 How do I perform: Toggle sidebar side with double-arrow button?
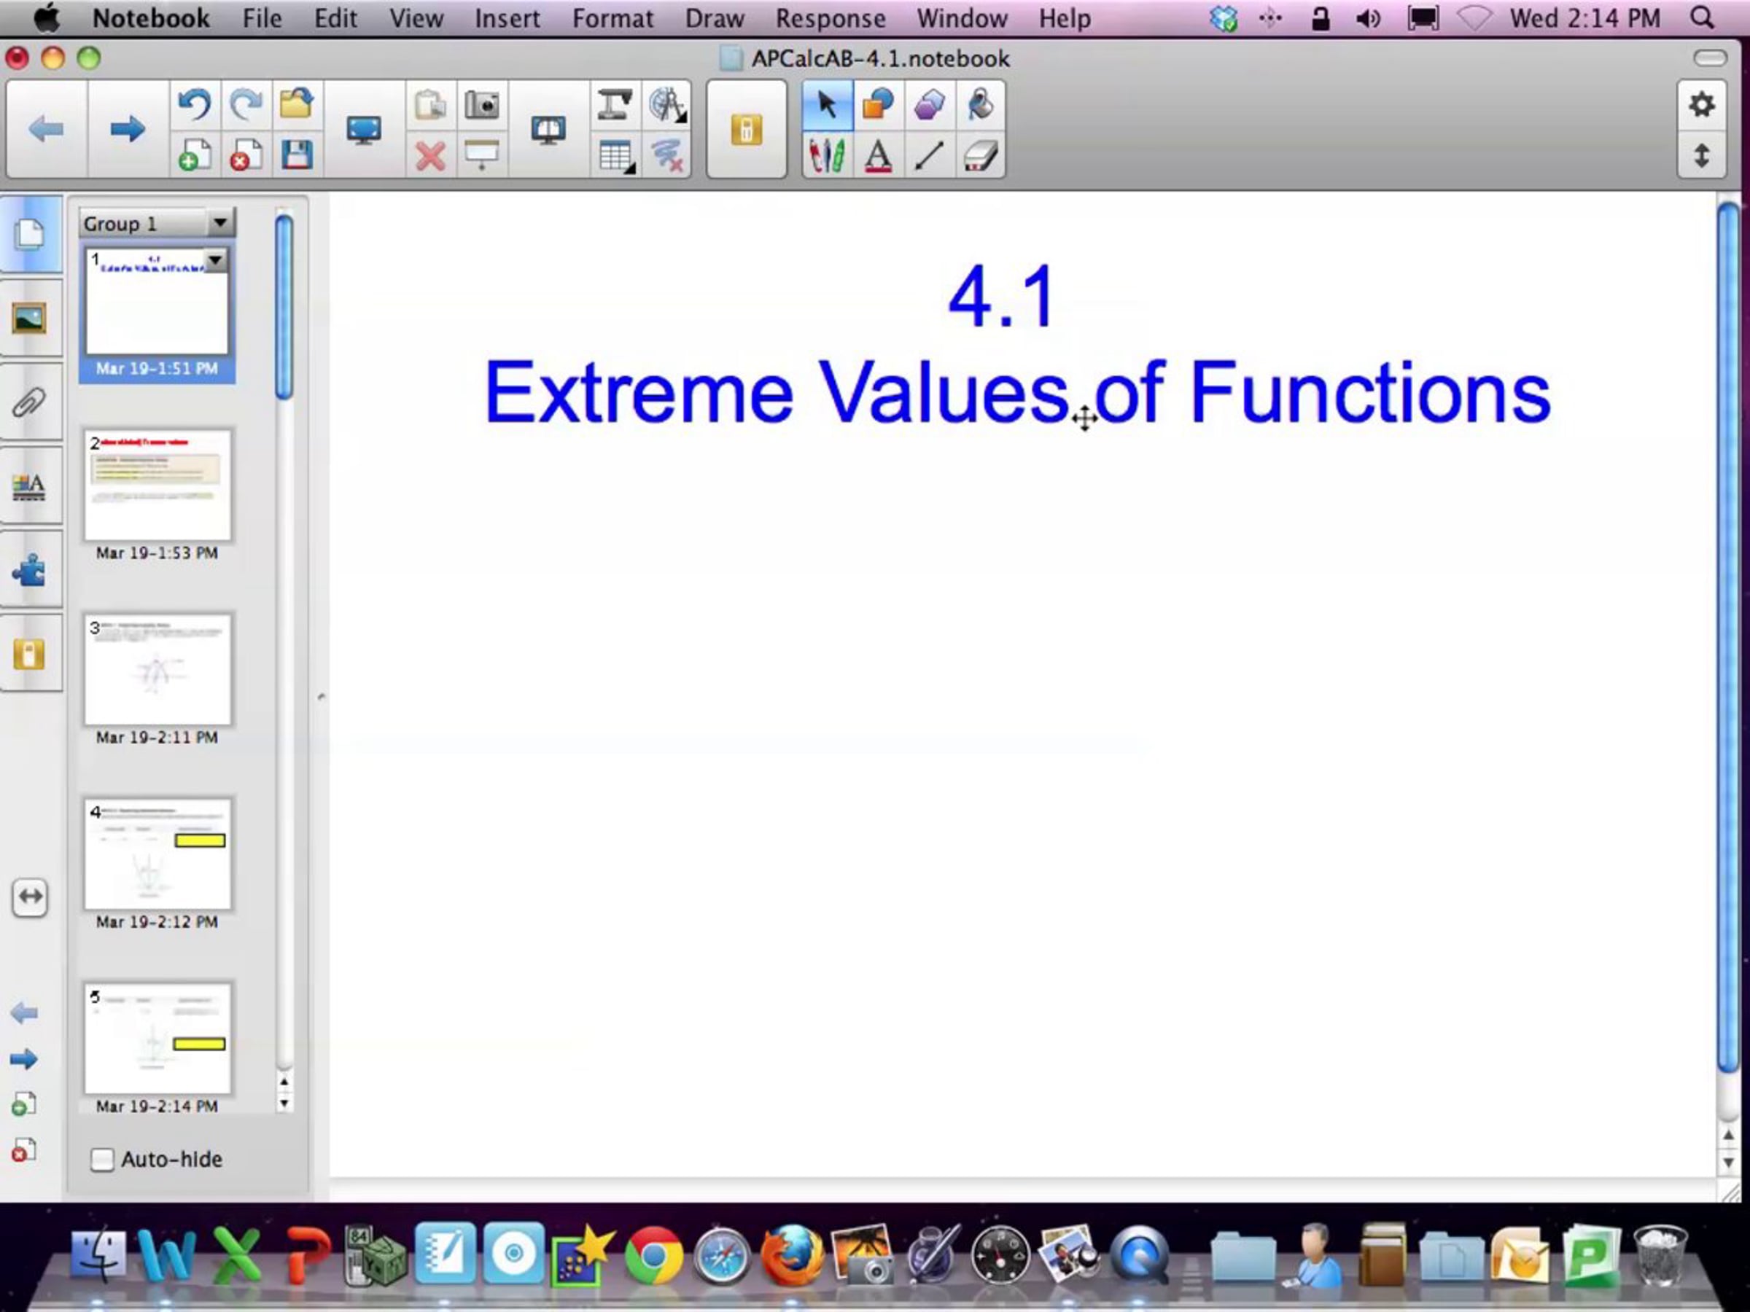[30, 897]
